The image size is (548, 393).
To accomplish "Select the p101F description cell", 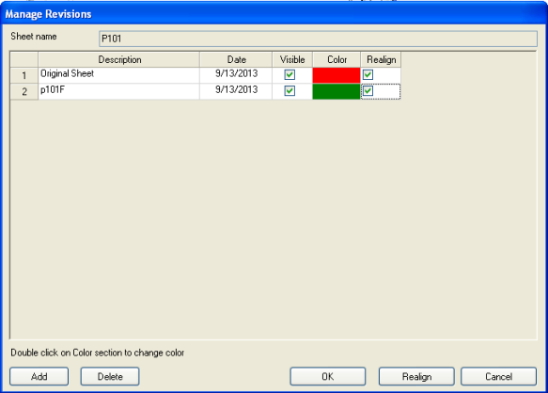I will pos(118,91).
